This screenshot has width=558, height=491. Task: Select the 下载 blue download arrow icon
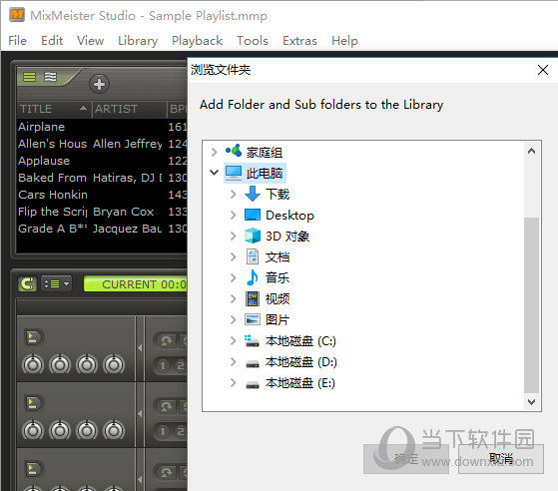(x=253, y=194)
